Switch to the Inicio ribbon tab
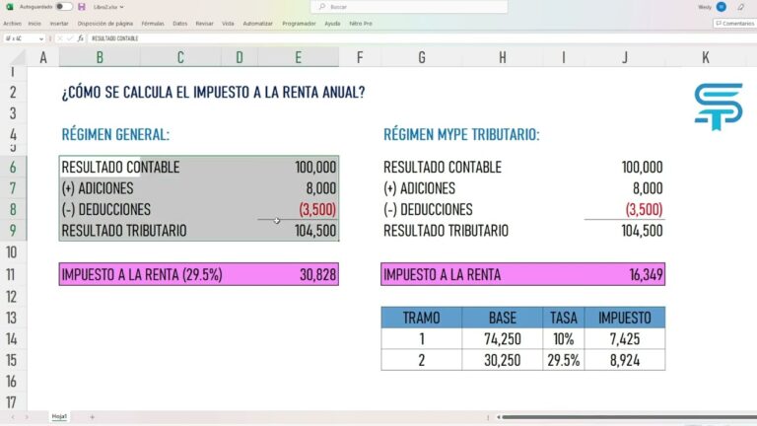Image resolution: width=757 pixels, height=426 pixels. pos(34,24)
